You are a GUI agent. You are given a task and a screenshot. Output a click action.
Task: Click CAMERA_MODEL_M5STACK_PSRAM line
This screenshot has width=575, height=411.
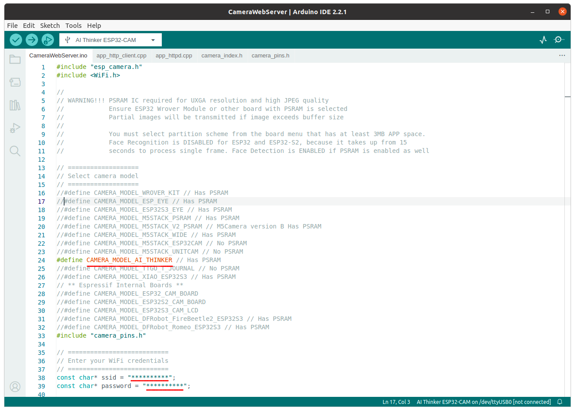tap(148, 218)
